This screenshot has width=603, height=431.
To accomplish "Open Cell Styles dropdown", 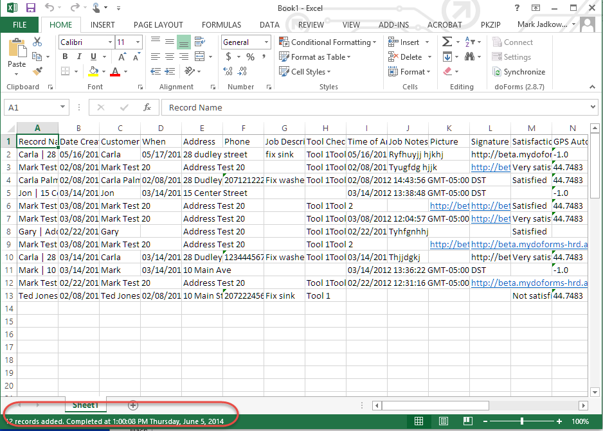I will pyautogui.click(x=305, y=71).
